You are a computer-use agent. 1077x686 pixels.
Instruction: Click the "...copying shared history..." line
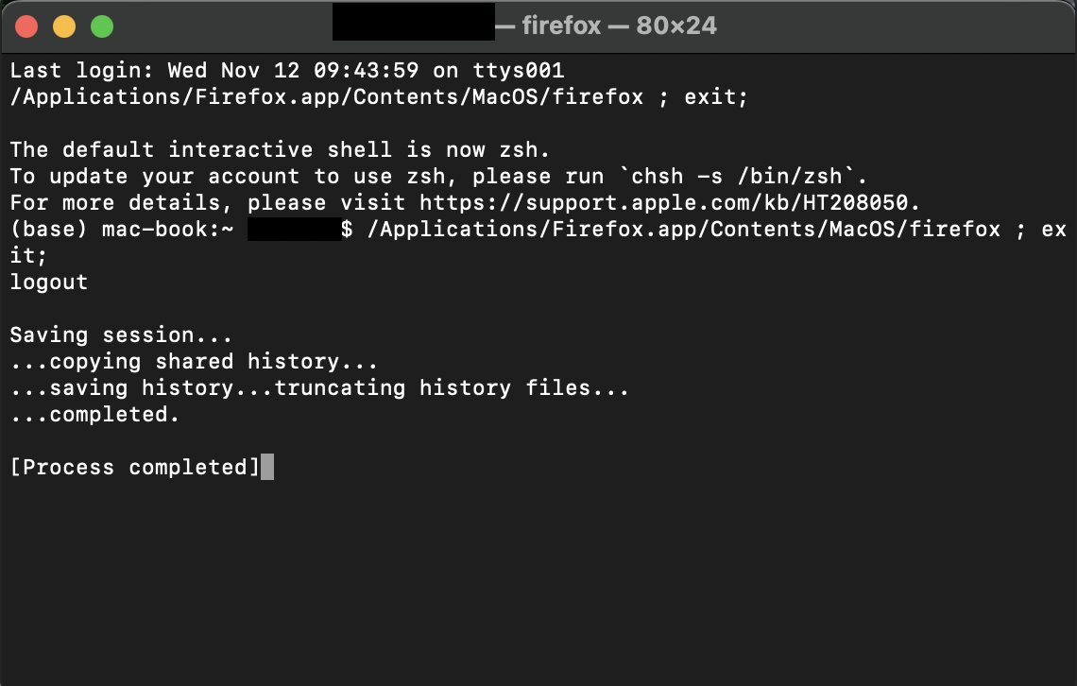tap(195, 361)
